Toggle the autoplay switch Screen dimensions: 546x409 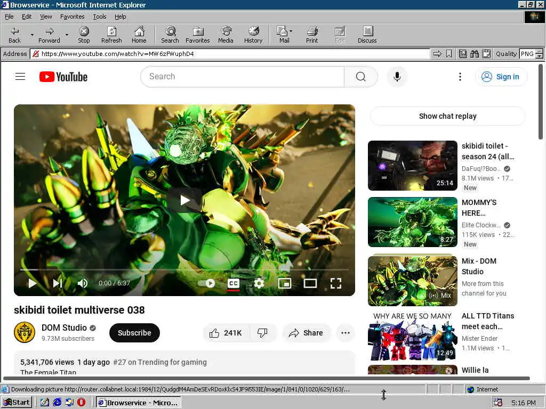(x=207, y=283)
